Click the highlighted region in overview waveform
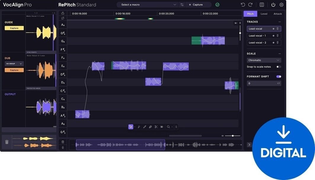 120,145
